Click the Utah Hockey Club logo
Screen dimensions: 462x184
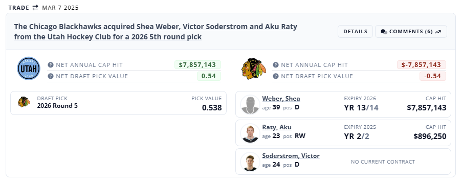tap(29, 68)
